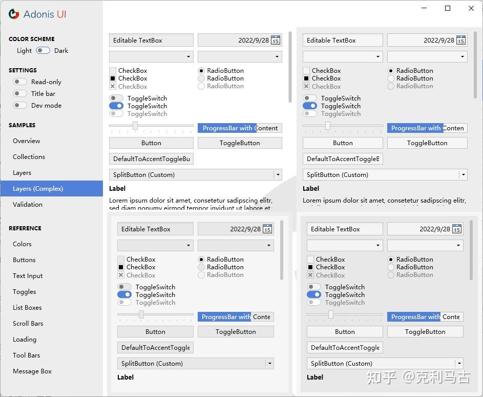The height and width of the screenshot is (397, 483).
Task: Expand SplitButton (Custom) dropdown in bottom-left panel
Action: click(270, 363)
